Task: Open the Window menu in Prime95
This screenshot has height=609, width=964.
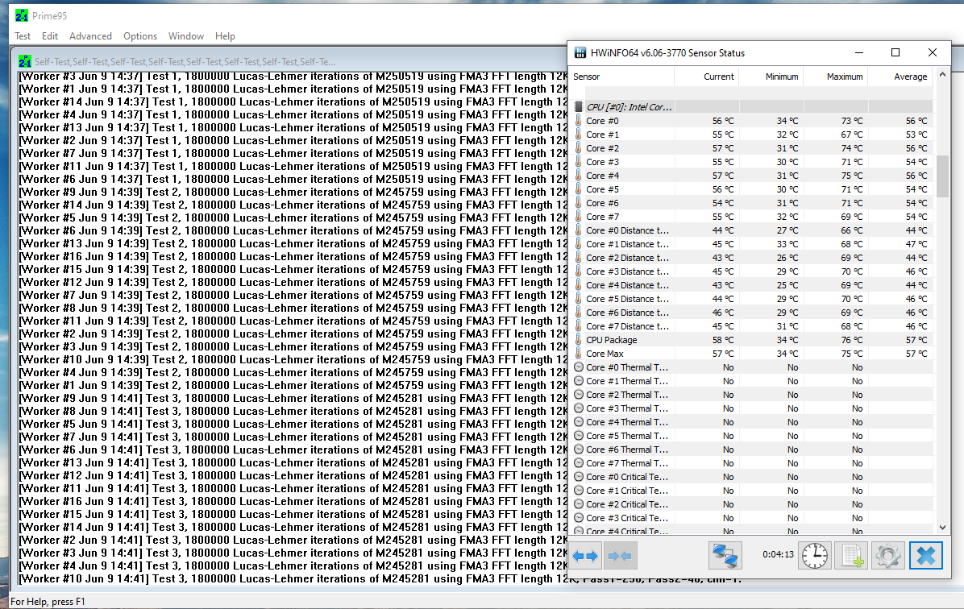Action: point(186,36)
